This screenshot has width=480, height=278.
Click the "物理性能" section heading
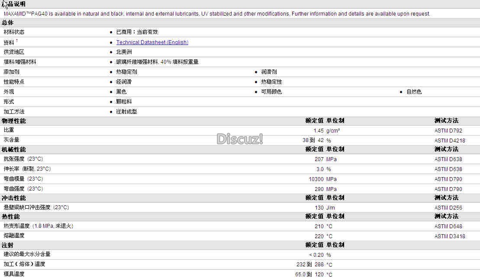[14, 121]
